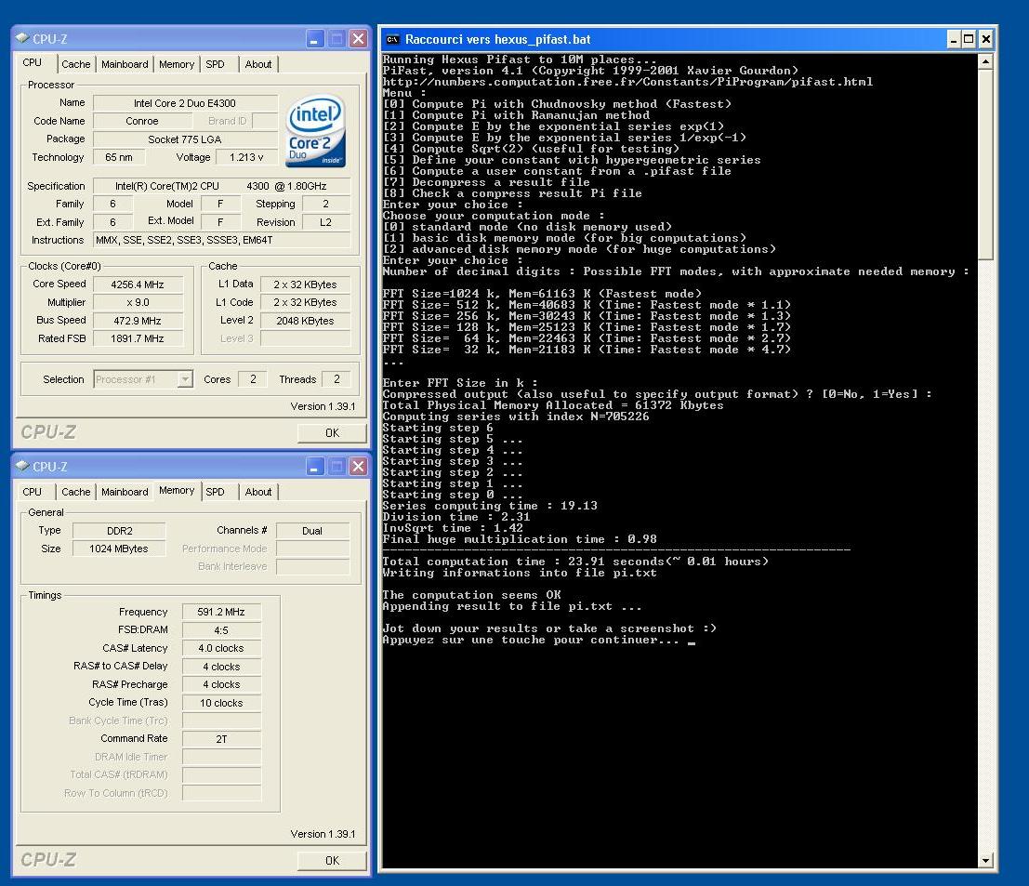This screenshot has height=886, width=1029.
Task: Click the Revision value 'L2'
Action: pyautogui.click(x=325, y=222)
